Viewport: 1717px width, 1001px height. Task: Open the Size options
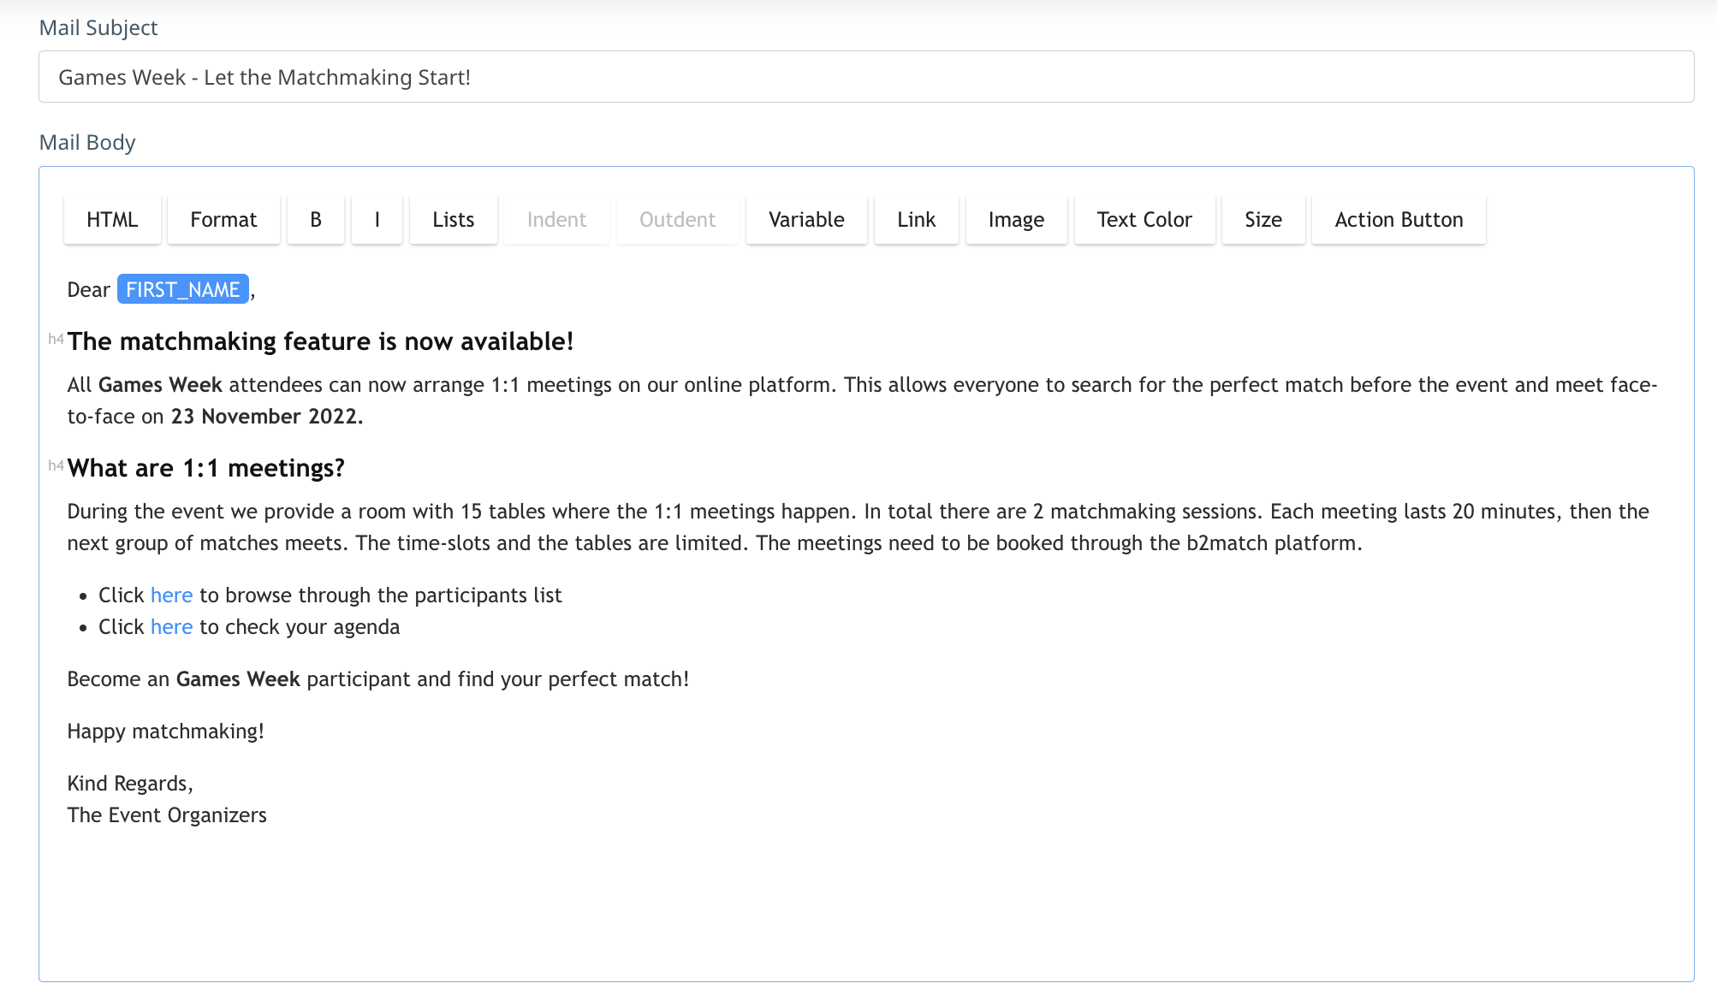[1262, 220]
